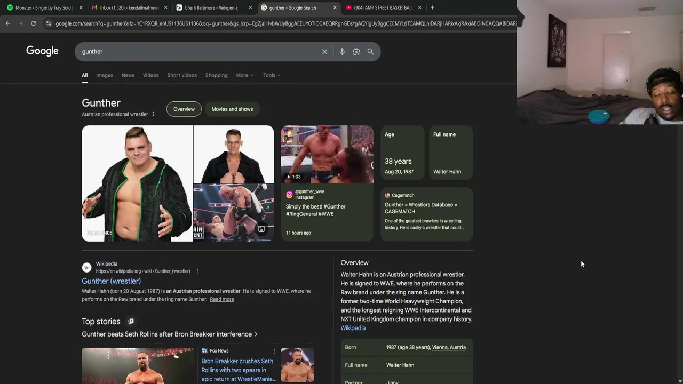Screen dimensions: 683x384
Task: Click the Age 38 years info card
Action: [402, 153]
